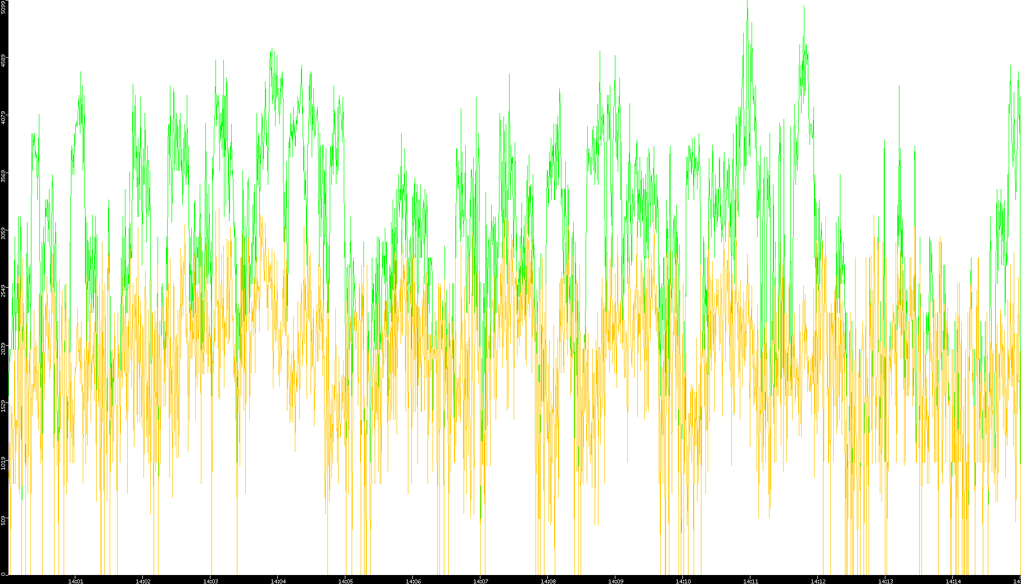This screenshot has height=584, width=1021.
Task: Click the 14:11 timestamp on axis
Action: (750, 581)
